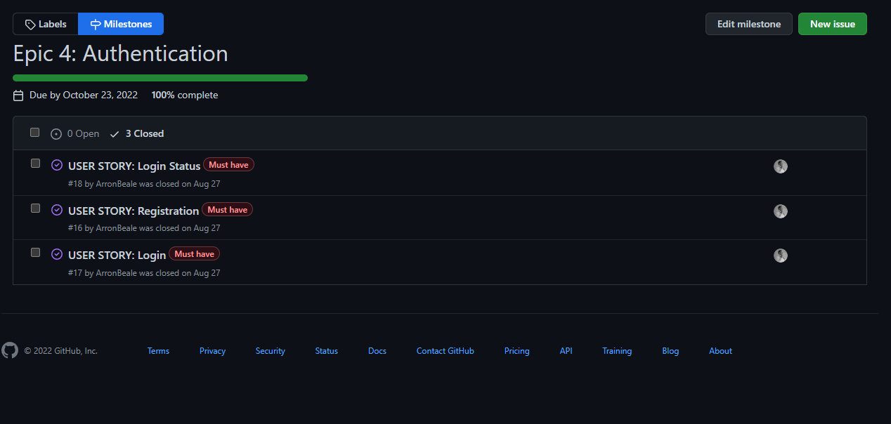Select checkbox for Login Status issue
This screenshot has height=424, width=891.
coord(35,164)
